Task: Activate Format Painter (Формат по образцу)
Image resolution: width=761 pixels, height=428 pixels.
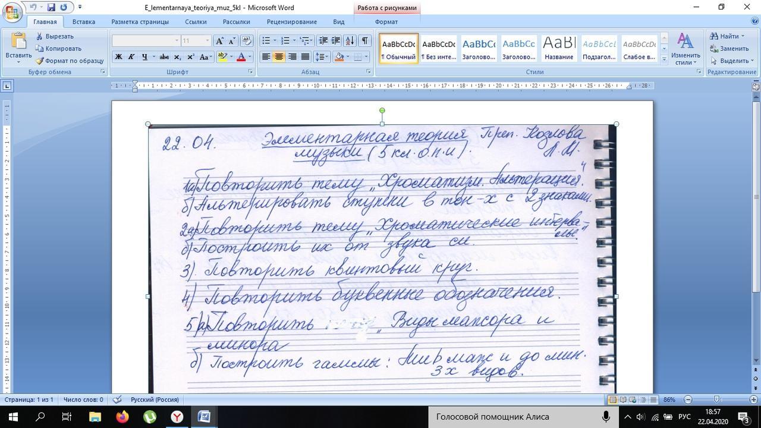Action: (70, 61)
